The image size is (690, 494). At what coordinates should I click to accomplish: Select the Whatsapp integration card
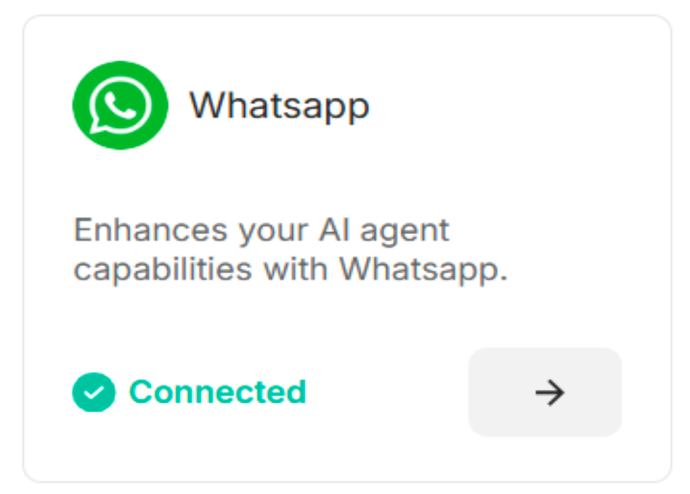pyautogui.click(x=347, y=249)
